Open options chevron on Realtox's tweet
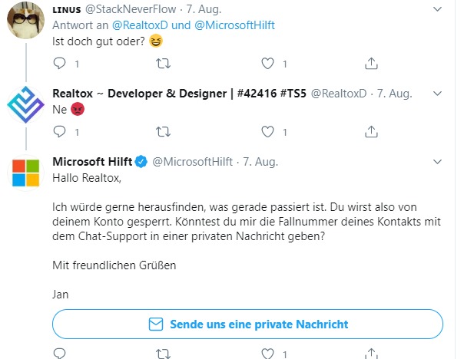This screenshot has height=359, width=464. click(437, 94)
